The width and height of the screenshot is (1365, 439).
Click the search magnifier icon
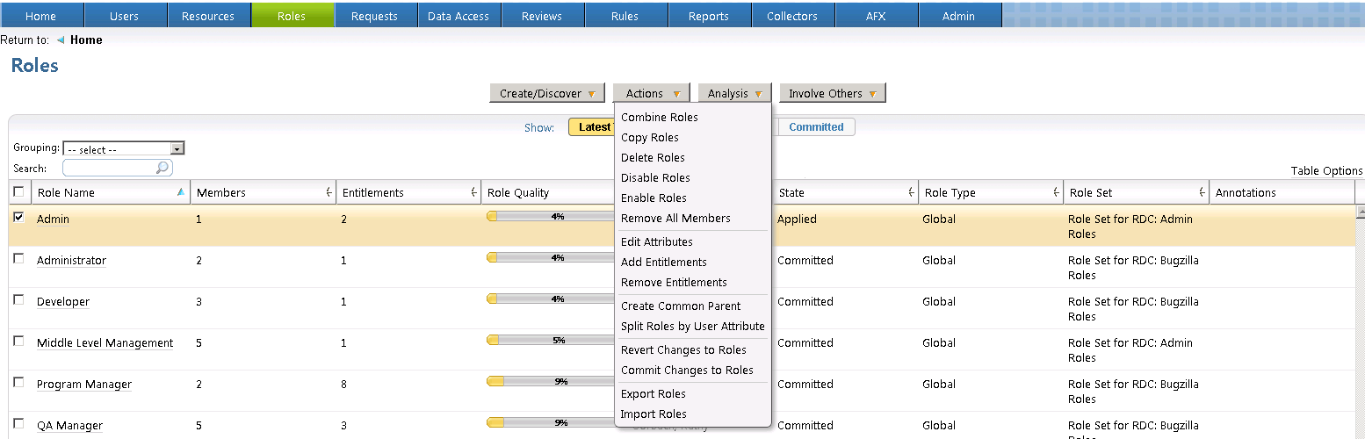[x=162, y=168]
